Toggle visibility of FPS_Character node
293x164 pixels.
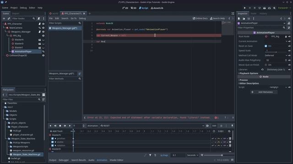coord(43,24)
